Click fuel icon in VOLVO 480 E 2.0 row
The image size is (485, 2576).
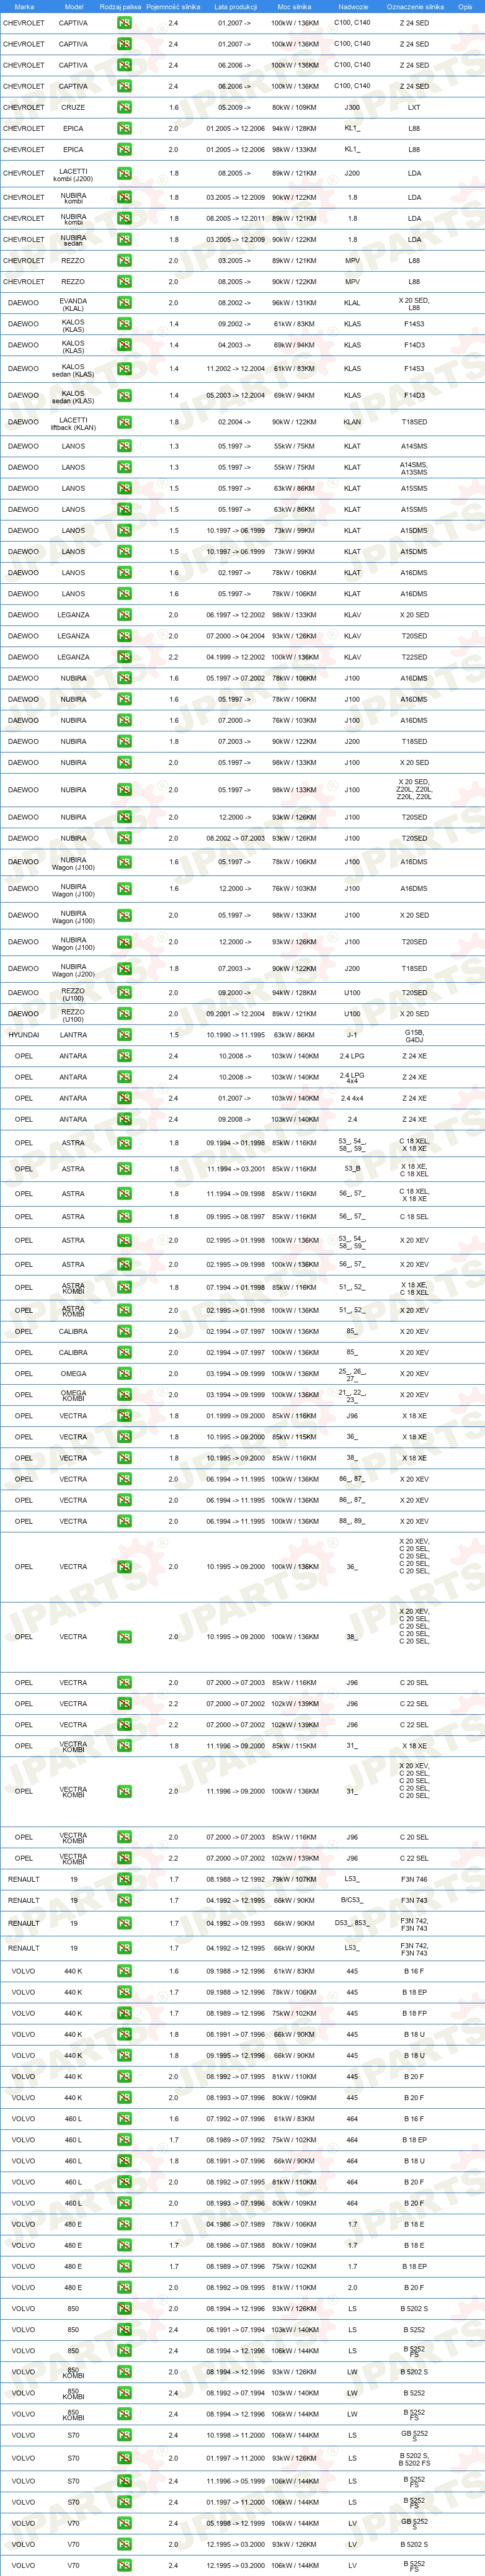(x=124, y=2287)
